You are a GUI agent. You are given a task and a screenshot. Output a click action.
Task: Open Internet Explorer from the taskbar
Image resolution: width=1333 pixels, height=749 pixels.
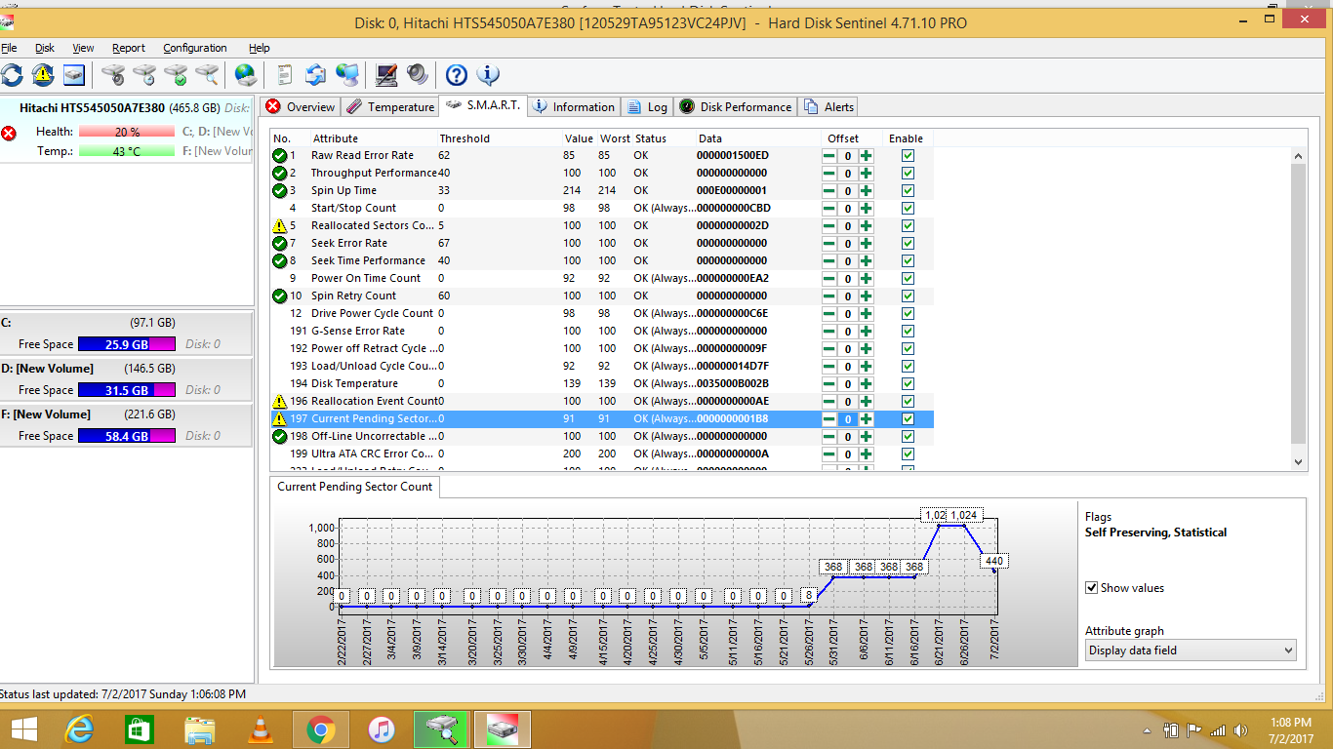click(79, 729)
